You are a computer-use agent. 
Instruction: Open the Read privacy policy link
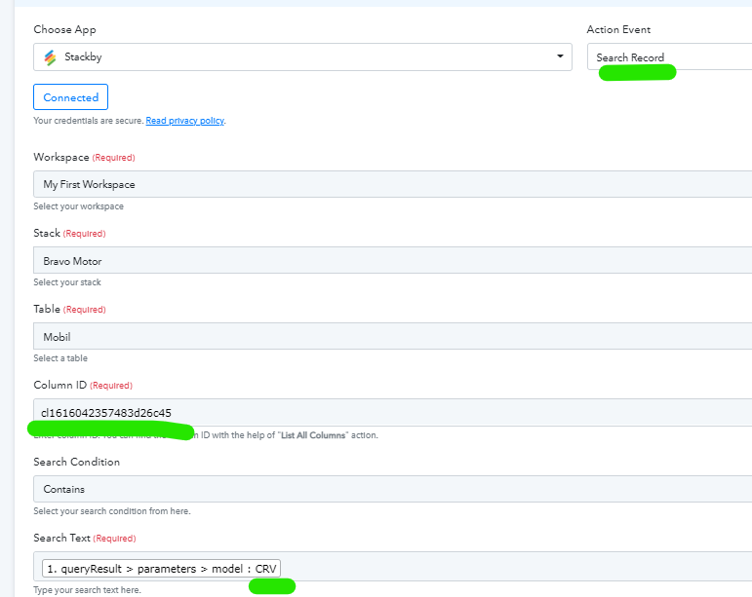click(x=184, y=121)
